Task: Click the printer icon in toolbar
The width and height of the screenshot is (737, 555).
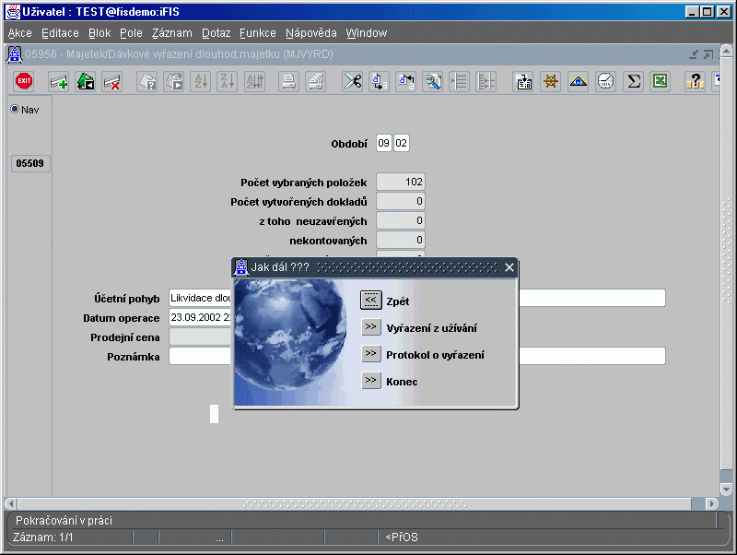Action: 288,81
